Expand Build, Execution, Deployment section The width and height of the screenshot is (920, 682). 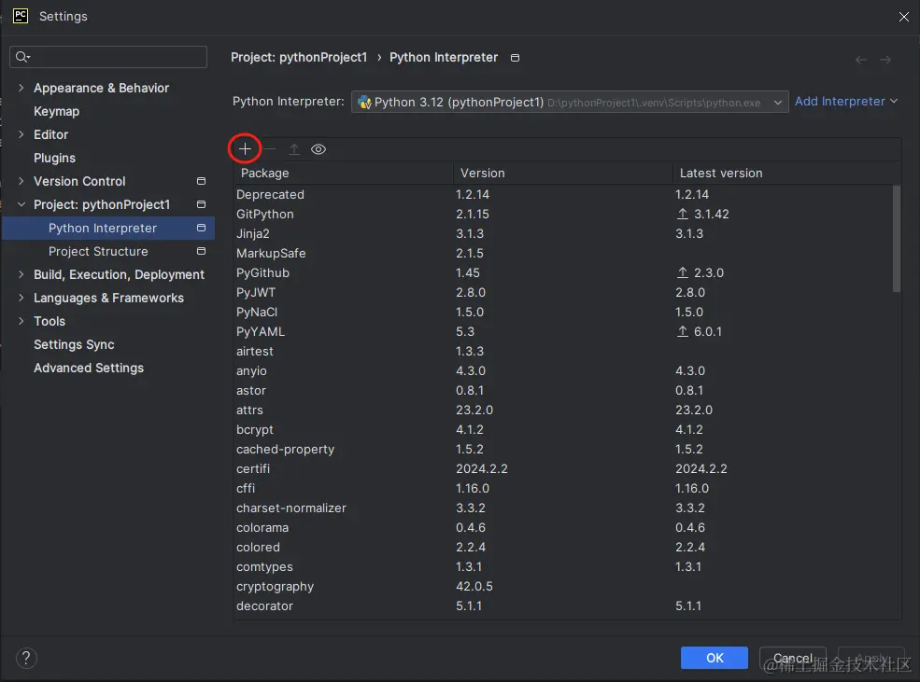pos(21,274)
